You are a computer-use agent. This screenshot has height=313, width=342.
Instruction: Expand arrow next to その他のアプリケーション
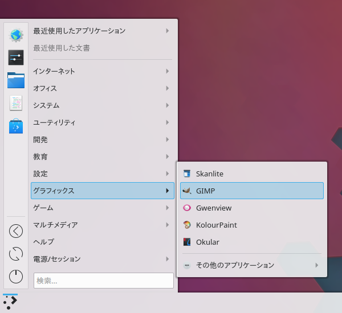tap(317, 265)
